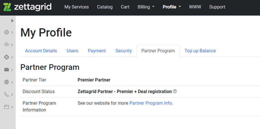Click the Zettagrid Partner discount value

125,91
